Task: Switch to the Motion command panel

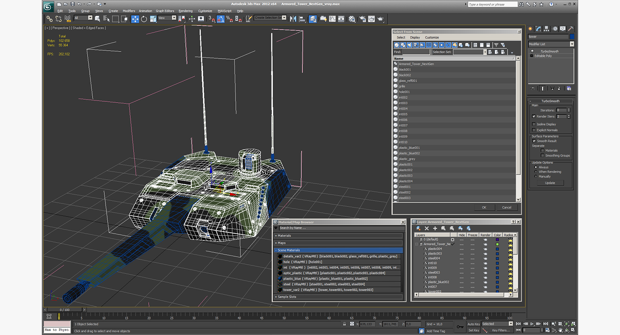Action: coord(555,28)
